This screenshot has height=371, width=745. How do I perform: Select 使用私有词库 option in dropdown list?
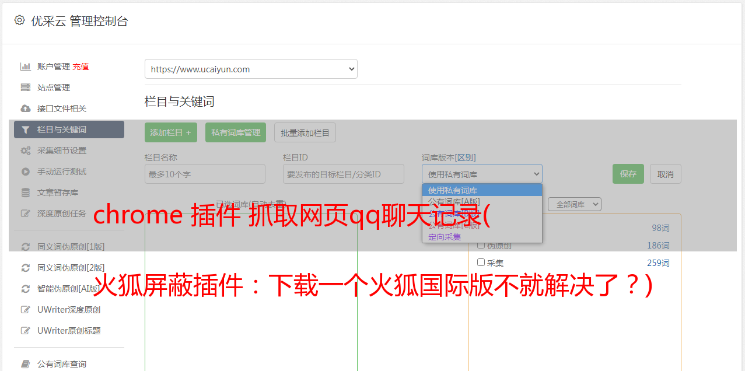point(482,190)
